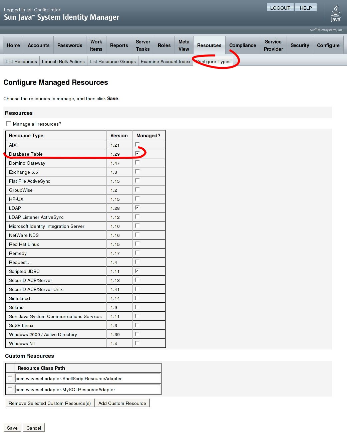Click Remove Selected Custom Resource(s) button
The height and width of the screenshot is (443, 347).
[50, 403]
